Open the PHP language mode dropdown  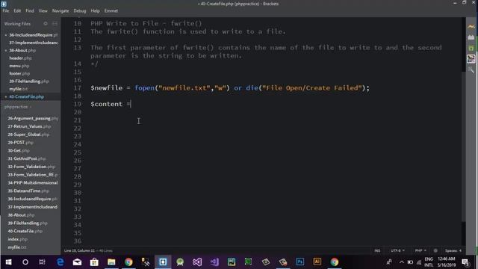click(x=420, y=251)
